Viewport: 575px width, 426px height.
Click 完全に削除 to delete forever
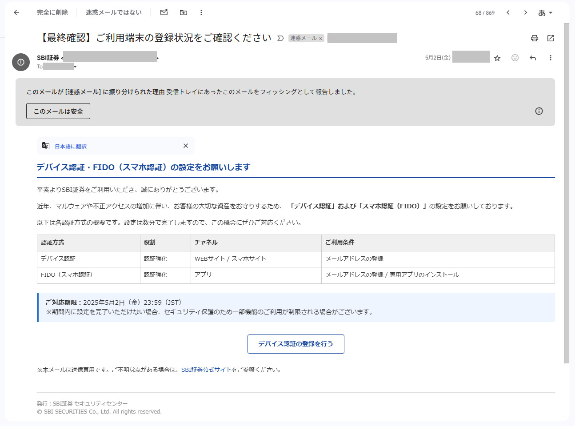point(52,12)
